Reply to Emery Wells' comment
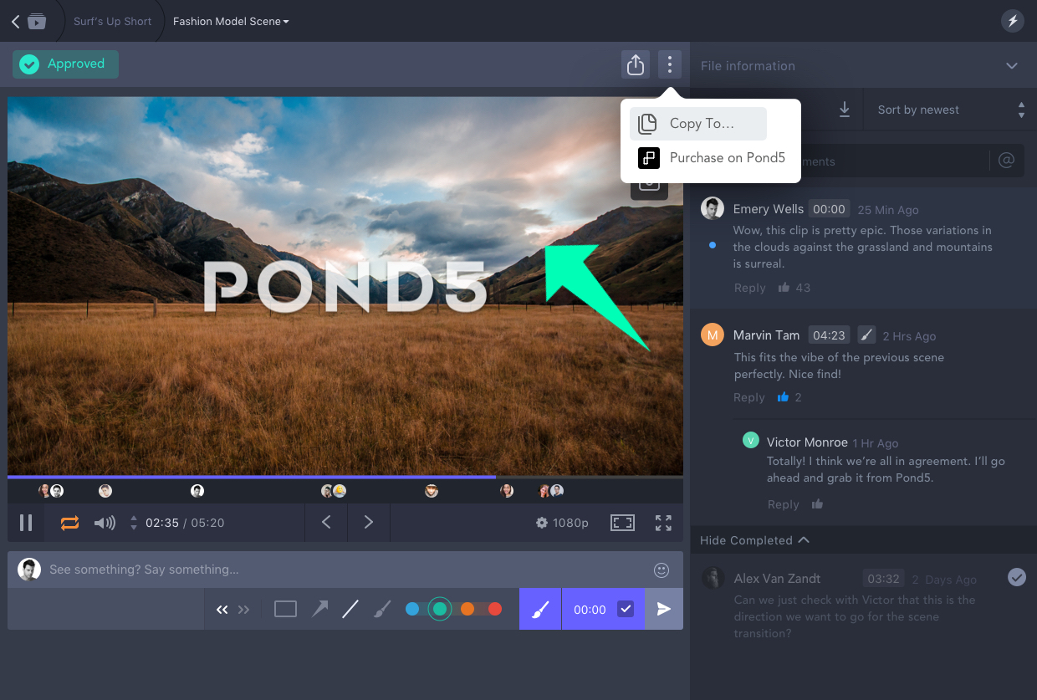This screenshot has width=1037, height=700. coord(749,288)
